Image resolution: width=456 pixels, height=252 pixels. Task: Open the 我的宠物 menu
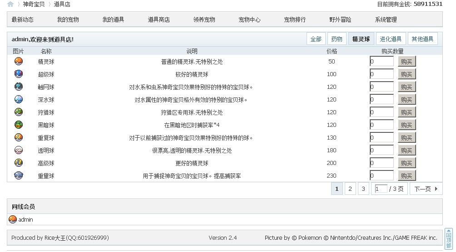pyautogui.click(x=68, y=20)
